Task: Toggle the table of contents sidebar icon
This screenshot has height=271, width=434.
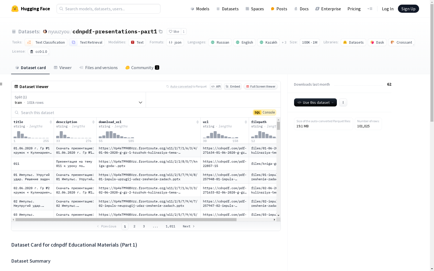Action: 1,84
